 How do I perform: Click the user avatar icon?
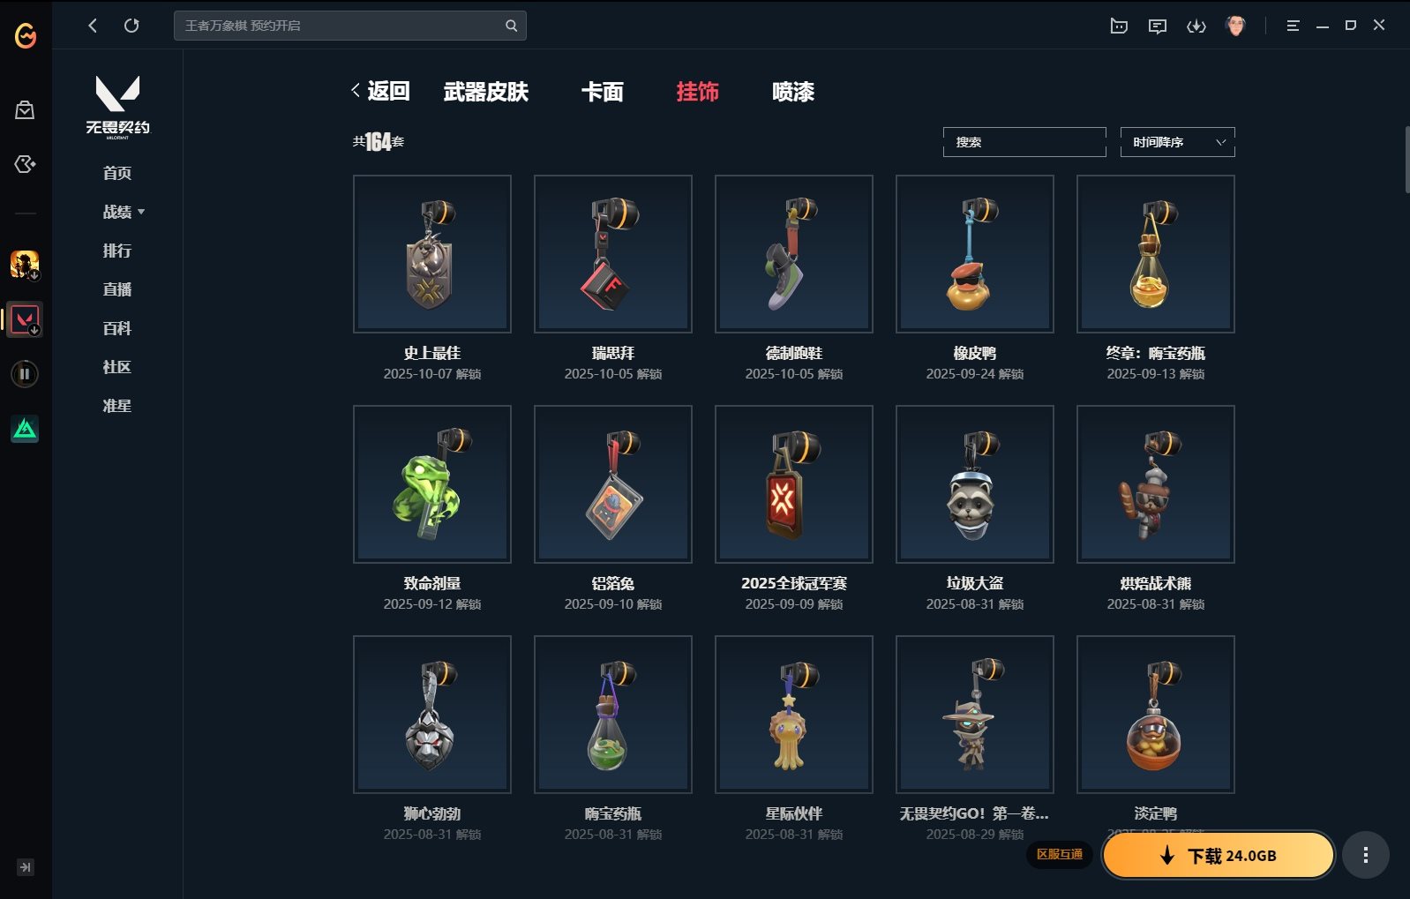coord(1235,26)
